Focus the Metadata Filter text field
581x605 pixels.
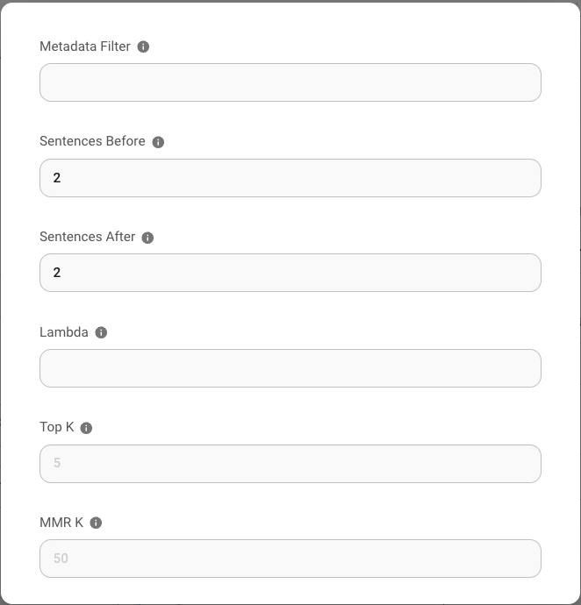[290, 82]
